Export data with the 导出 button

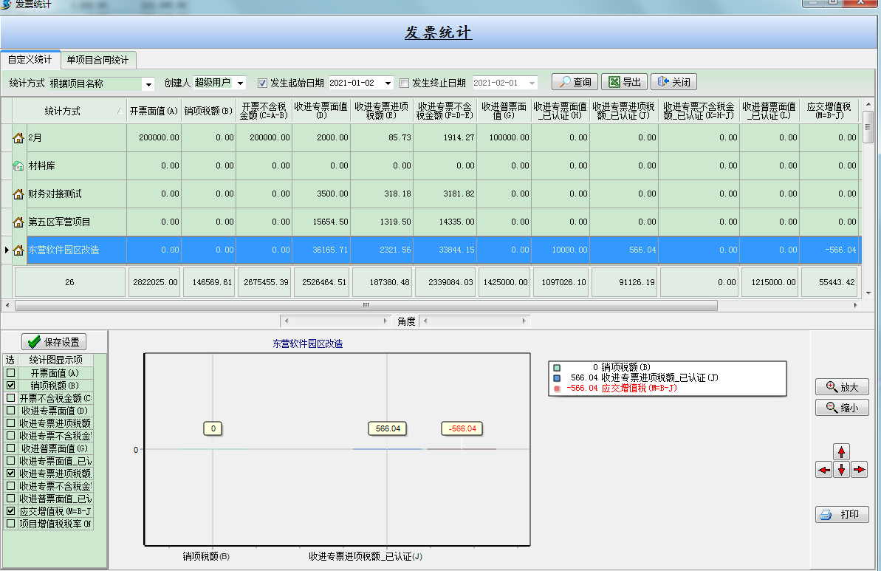tap(624, 82)
